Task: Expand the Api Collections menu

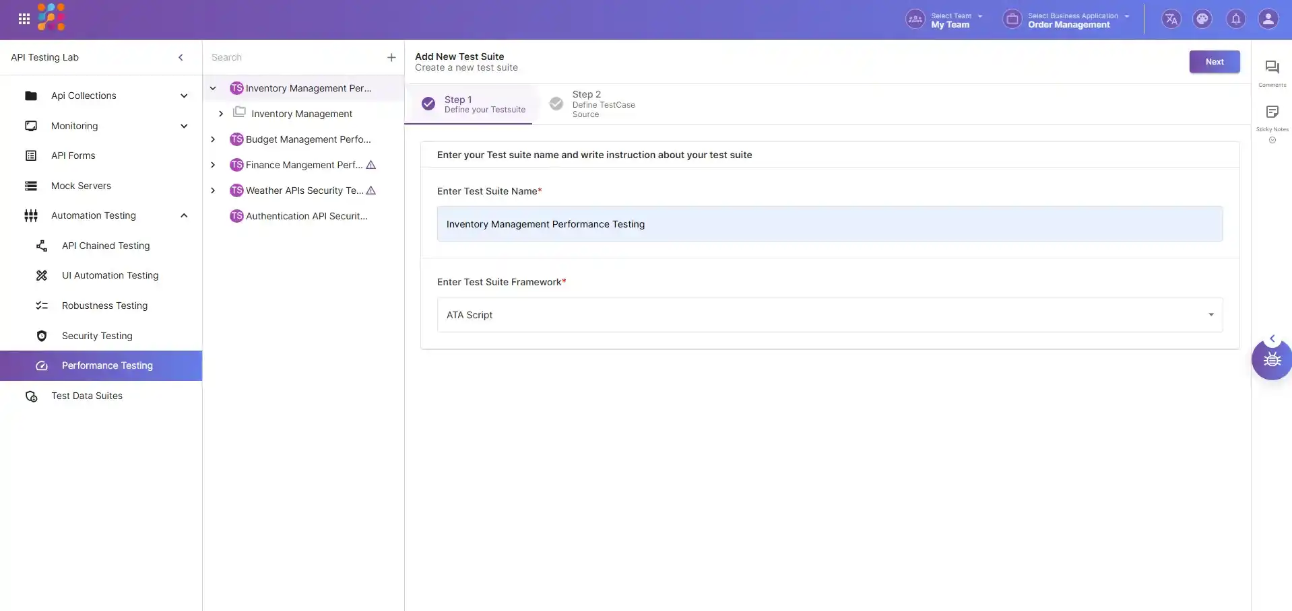Action: click(184, 96)
